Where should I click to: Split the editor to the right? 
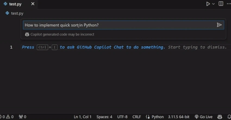click(221, 4)
